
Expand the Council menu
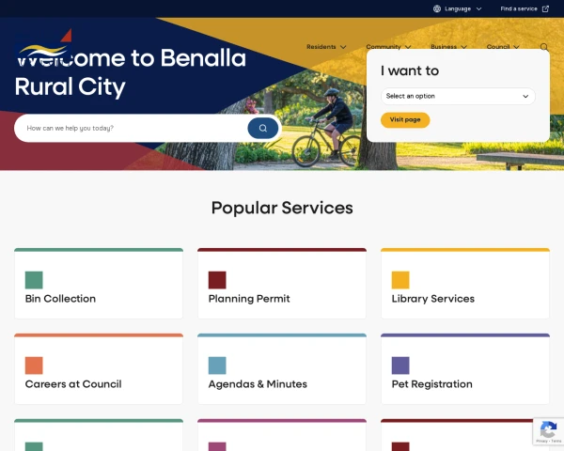(503, 47)
